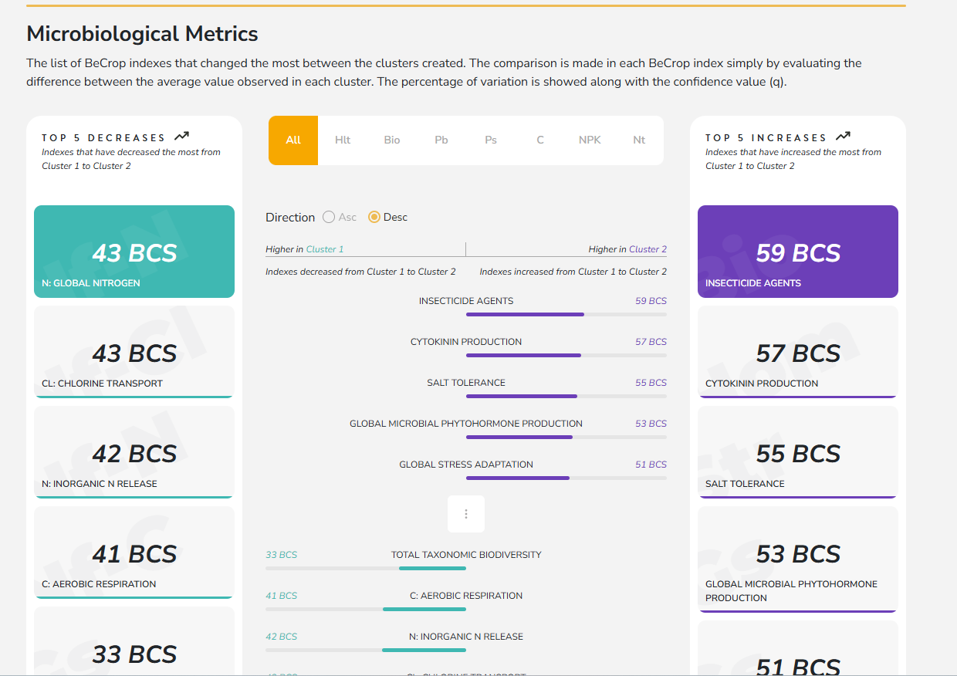Open the NPK filter tab
The width and height of the screenshot is (957, 676).
pyautogui.click(x=590, y=140)
